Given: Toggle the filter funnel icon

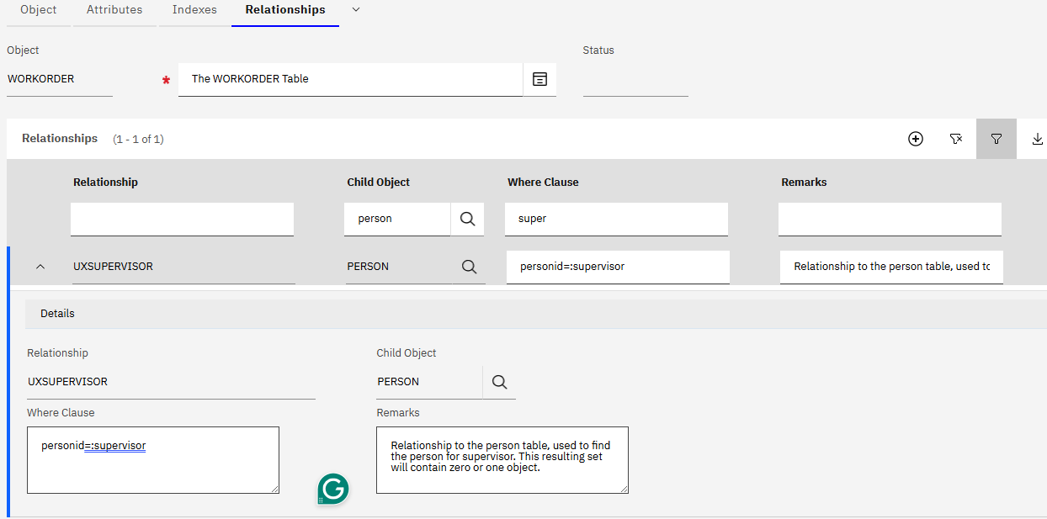Looking at the screenshot, I should (997, 139).
